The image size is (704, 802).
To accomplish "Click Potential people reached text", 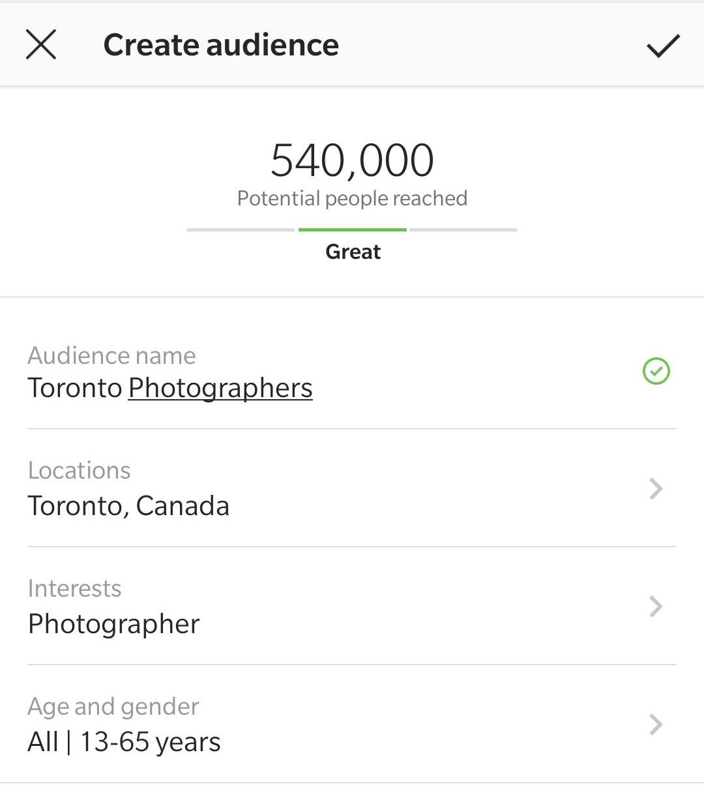I will (352, 198).
